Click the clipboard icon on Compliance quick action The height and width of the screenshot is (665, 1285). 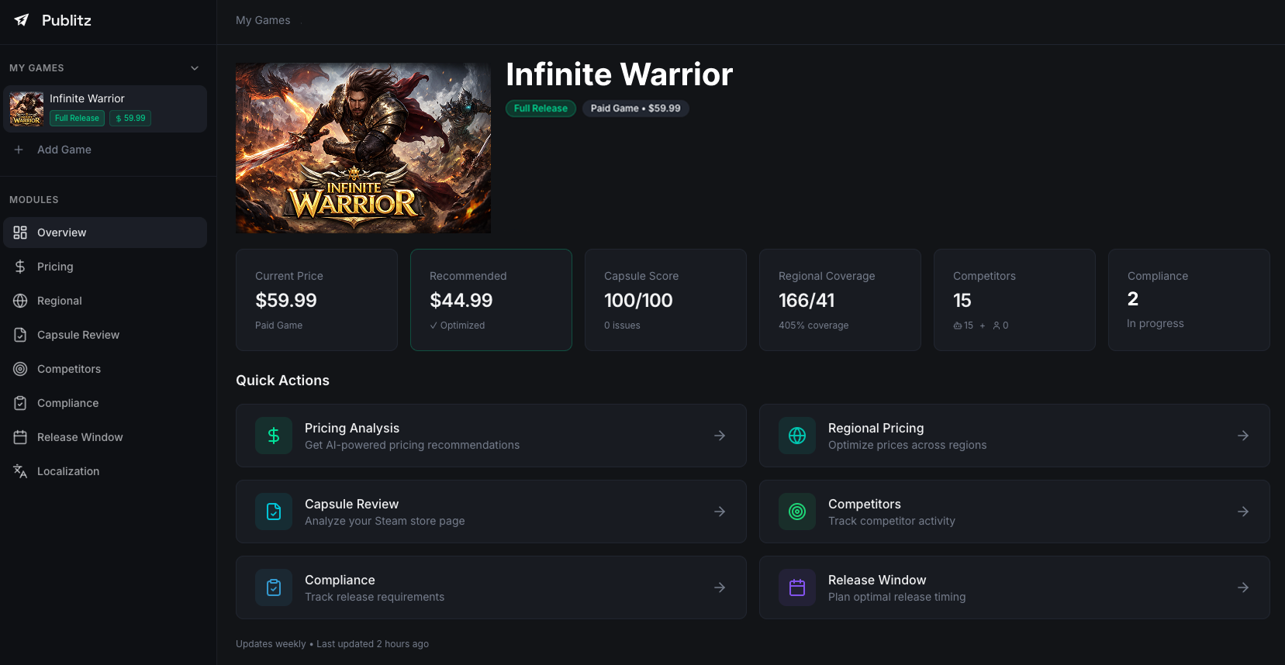[274, 587]
